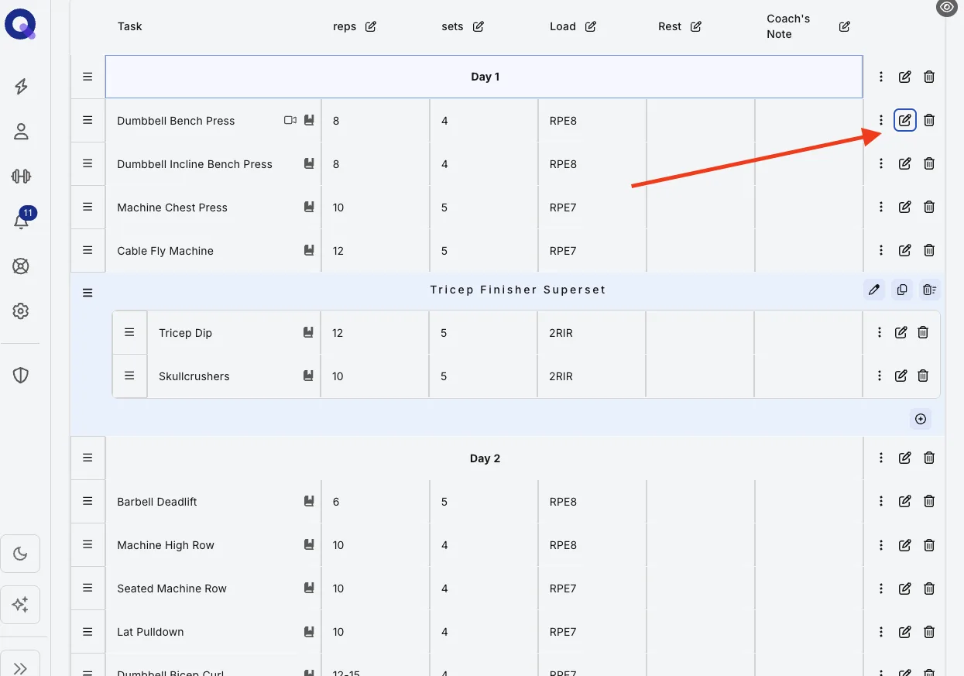Delete the Dumbbell Bench Press row
This screenshot has width=964, height=676.
coord(929,120)
